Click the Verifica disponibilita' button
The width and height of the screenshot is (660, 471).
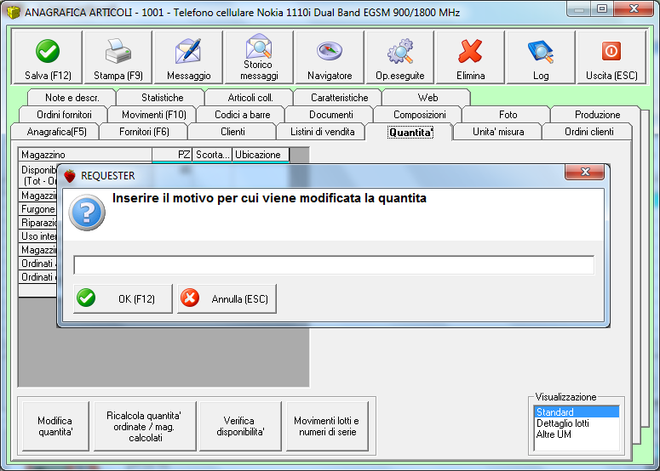click(240, 426)
